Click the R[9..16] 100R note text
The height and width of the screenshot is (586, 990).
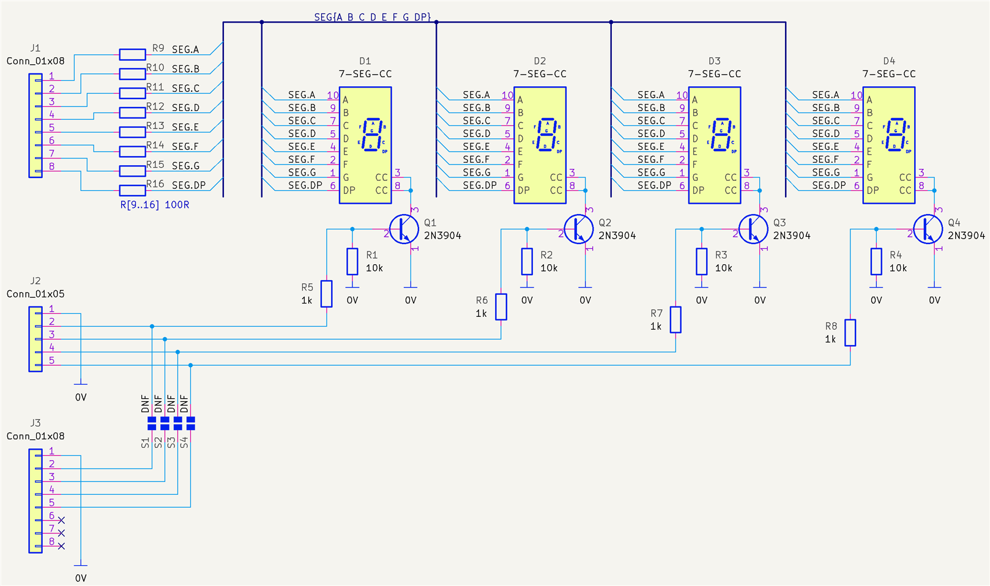[155, 205]
